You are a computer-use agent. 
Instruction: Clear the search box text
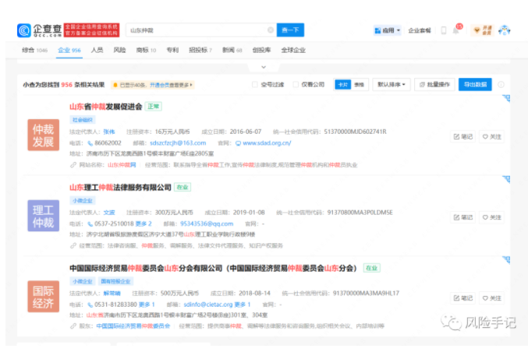click(271, 30)
